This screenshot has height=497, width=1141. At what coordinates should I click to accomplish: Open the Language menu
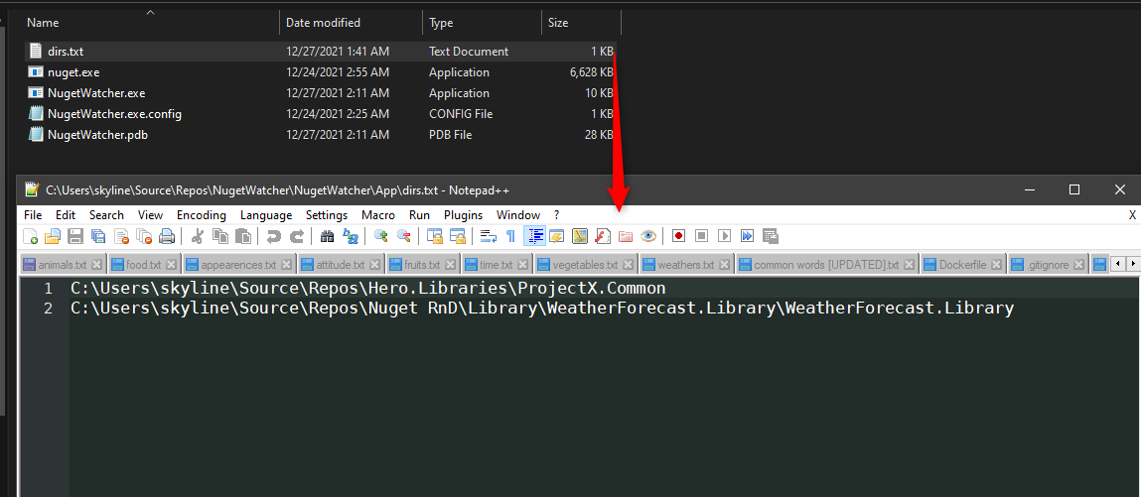pyautogui.click(x=266, y=215)
